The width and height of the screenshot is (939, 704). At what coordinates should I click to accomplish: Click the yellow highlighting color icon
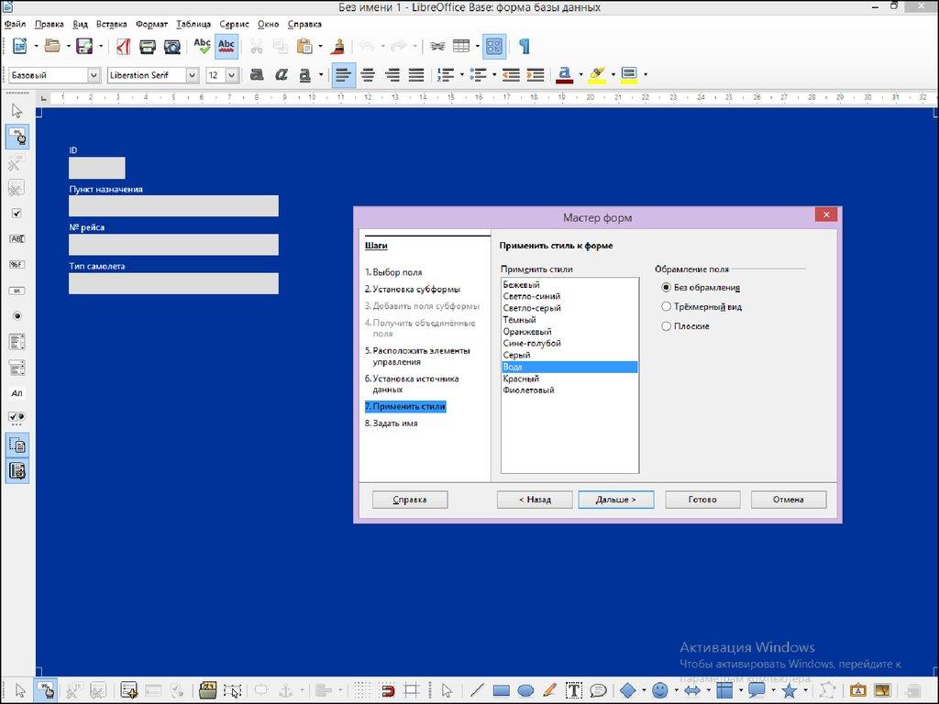[x=596, y=75]
